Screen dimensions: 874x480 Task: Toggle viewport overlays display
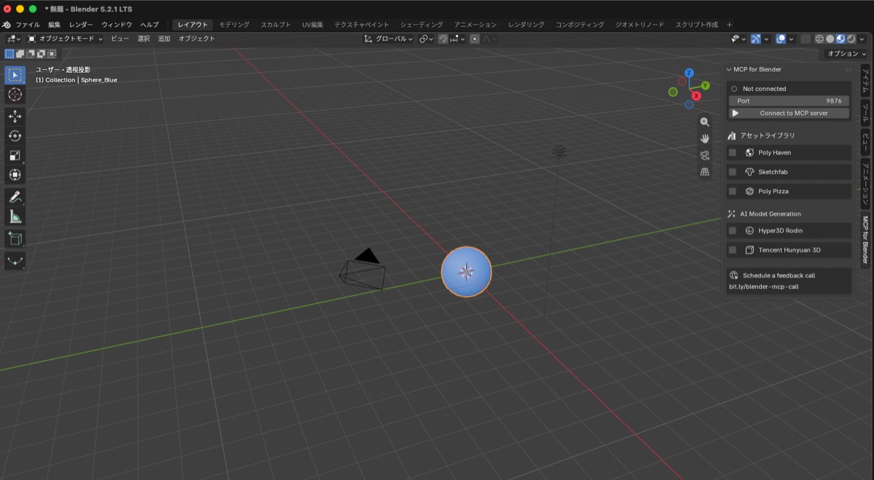point(781,39)
